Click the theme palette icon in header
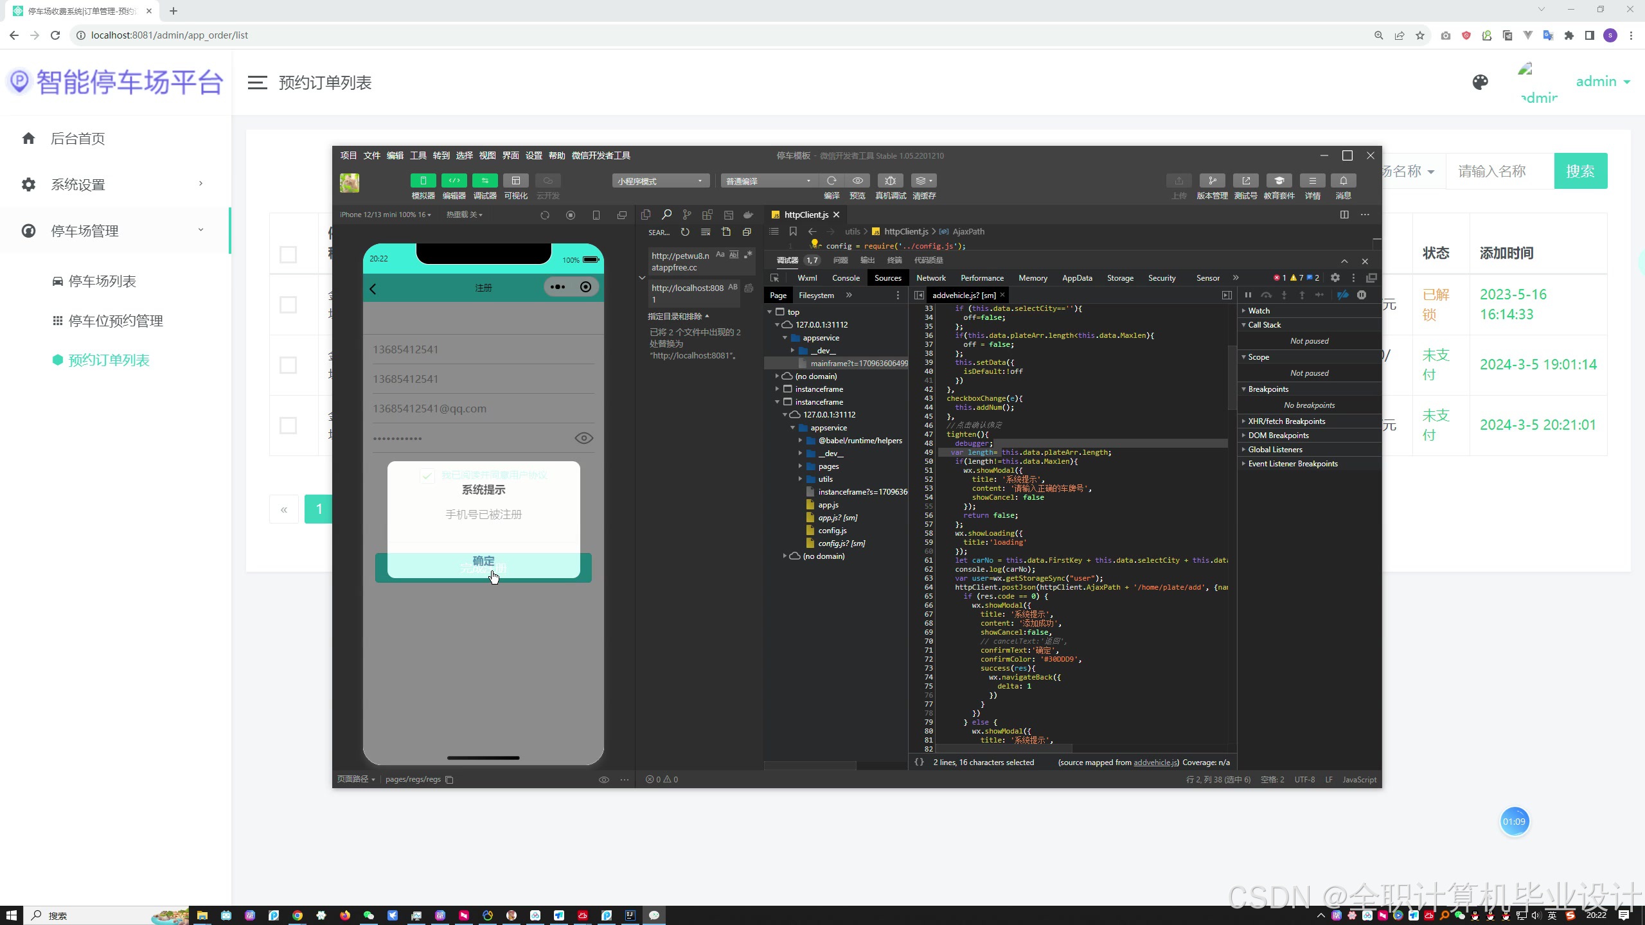Viewport: 1645px width, 925px height. (1480, 82)
